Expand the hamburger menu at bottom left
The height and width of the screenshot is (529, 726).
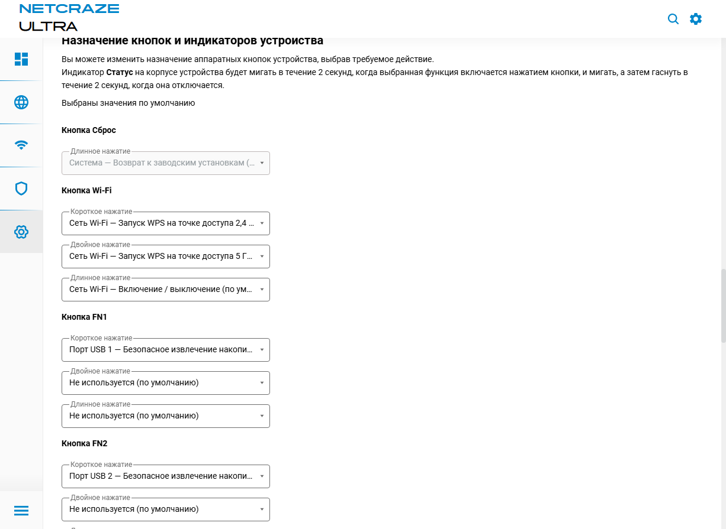click(x=21, y=510)
